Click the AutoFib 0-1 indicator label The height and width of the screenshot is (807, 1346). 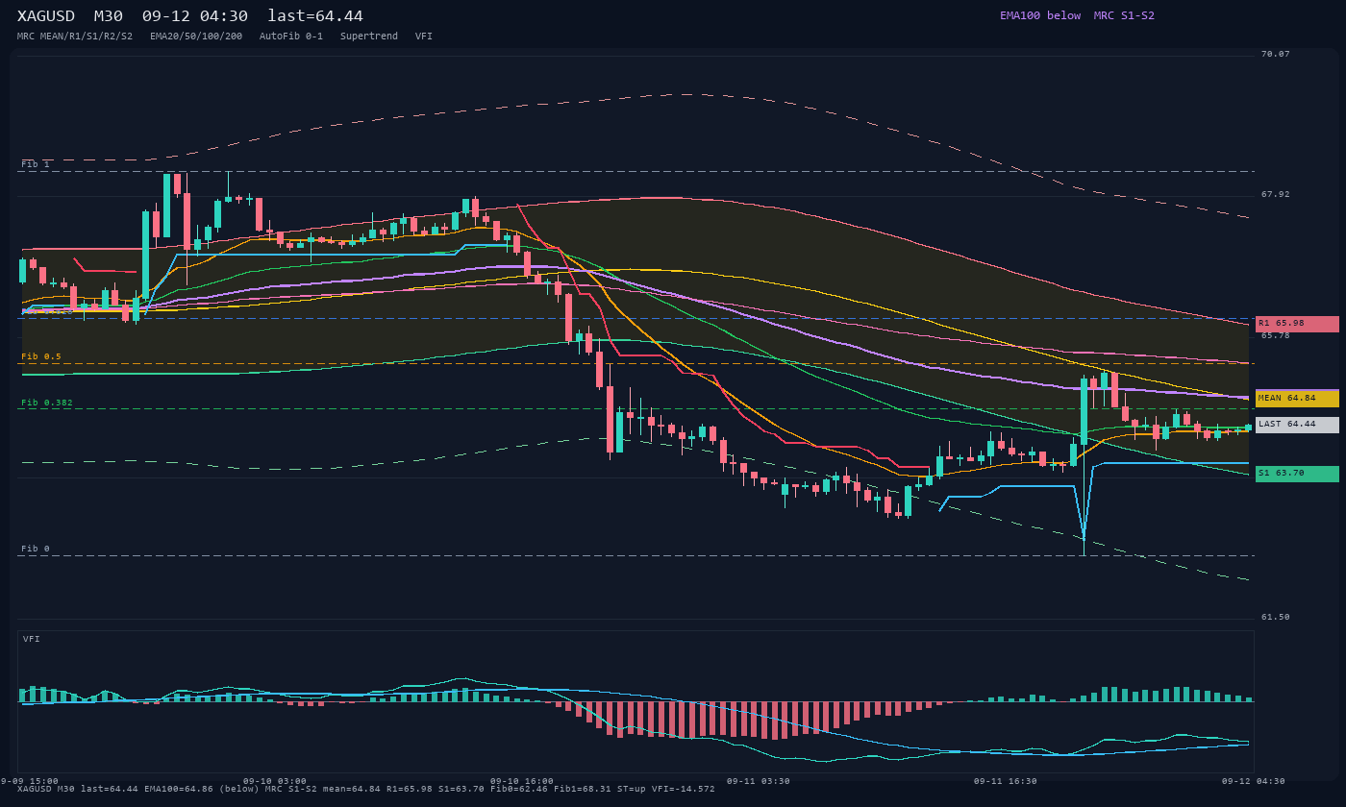(291, 37)
